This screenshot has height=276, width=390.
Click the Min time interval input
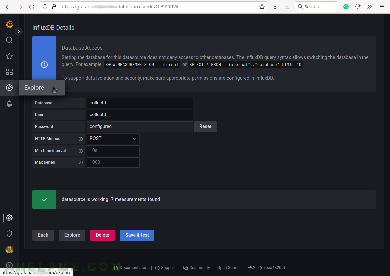click(113, 151)
